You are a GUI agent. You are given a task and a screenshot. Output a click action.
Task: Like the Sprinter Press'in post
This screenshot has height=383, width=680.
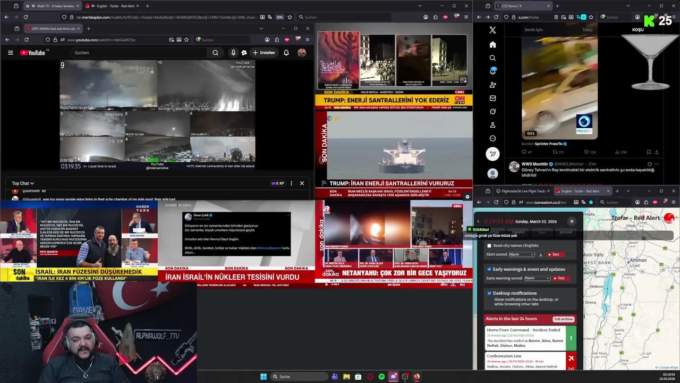[589, 152]
